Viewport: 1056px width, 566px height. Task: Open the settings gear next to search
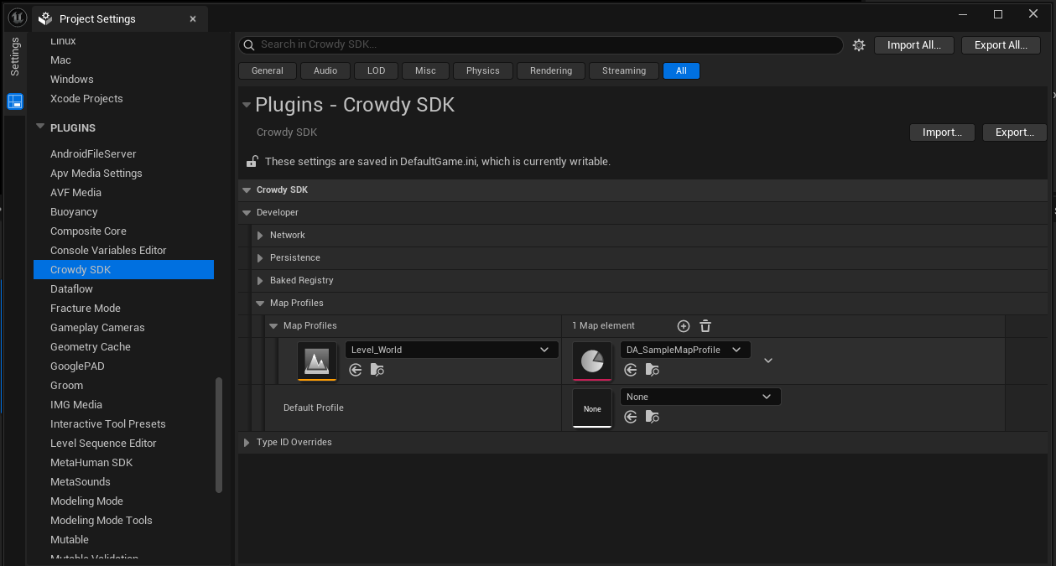coord(859,45)
